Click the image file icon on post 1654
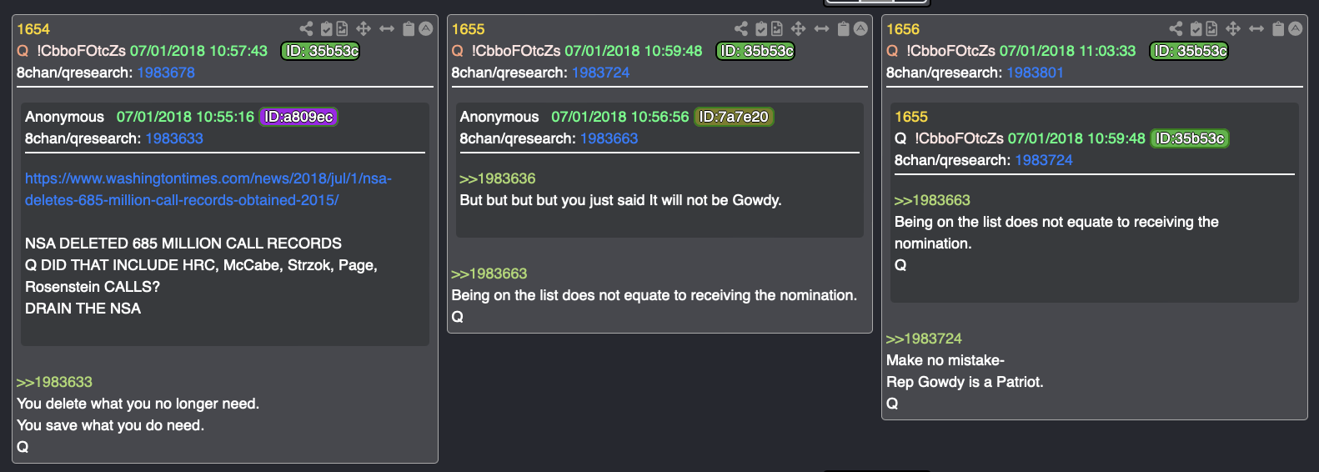 point(342,29)
